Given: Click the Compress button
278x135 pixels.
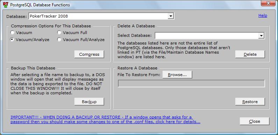Looking at the screenshot, I should pos(89,54).
